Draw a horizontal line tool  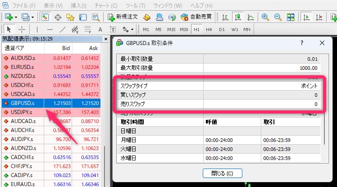pyautogui.click(x=50, y=29)
